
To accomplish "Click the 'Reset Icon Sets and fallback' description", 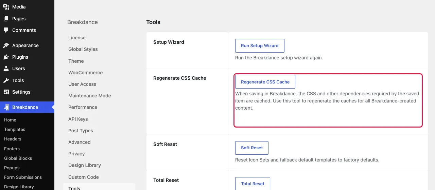I will point(307,160).
